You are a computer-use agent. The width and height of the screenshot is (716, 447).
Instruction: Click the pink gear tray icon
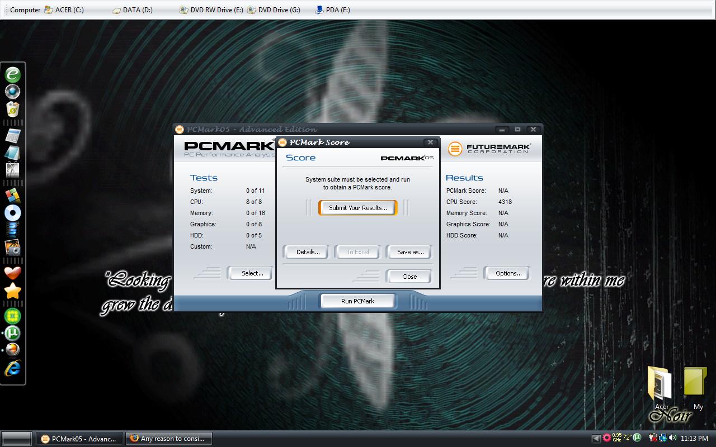coord(606,438)
